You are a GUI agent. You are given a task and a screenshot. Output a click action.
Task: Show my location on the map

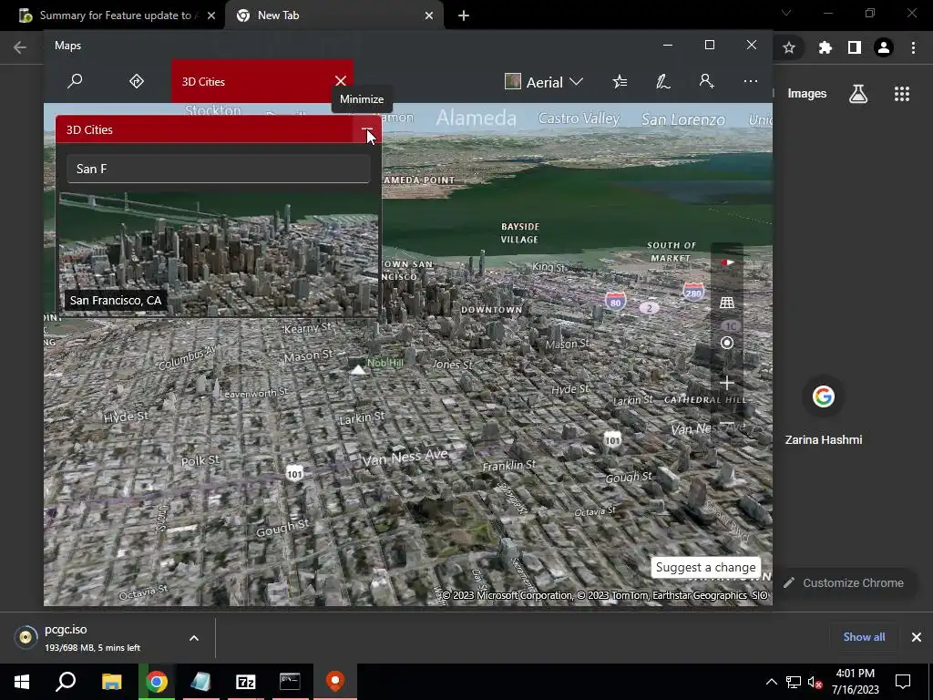coord(727,343)
